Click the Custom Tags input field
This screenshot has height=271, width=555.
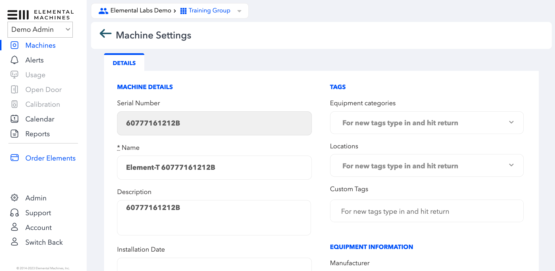point(427,211)
